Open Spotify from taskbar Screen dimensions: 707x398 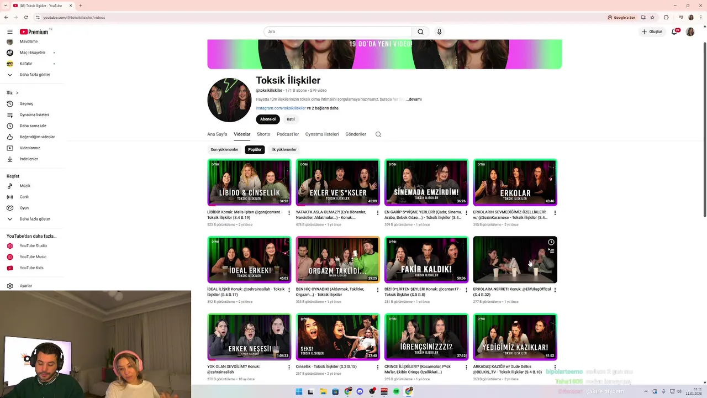397,391
